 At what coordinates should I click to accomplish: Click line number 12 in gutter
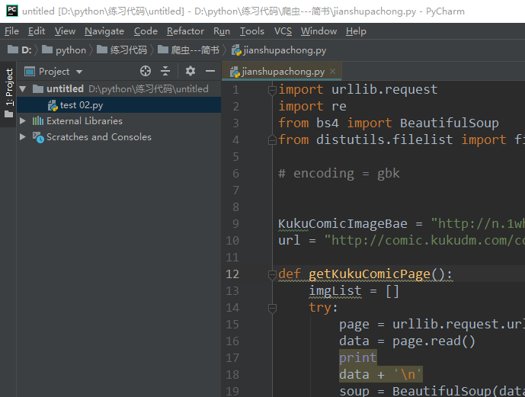tap(232, 274)
